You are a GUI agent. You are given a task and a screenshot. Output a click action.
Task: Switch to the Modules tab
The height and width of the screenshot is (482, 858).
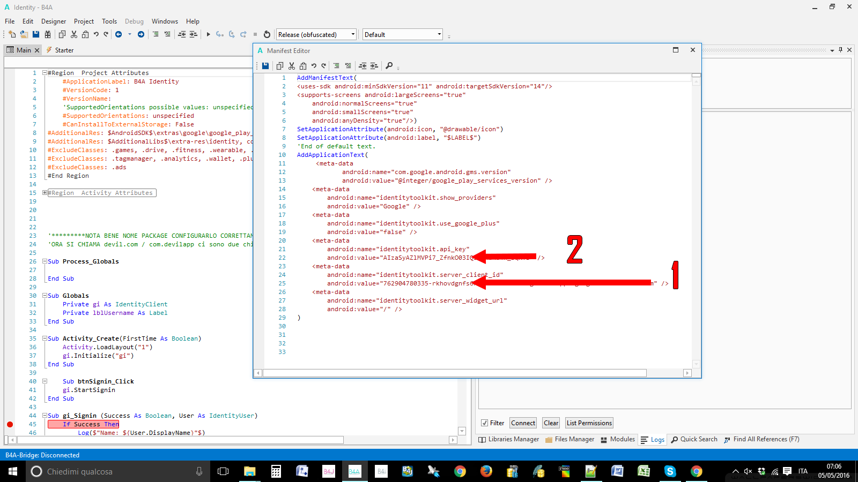coord(618,439)
